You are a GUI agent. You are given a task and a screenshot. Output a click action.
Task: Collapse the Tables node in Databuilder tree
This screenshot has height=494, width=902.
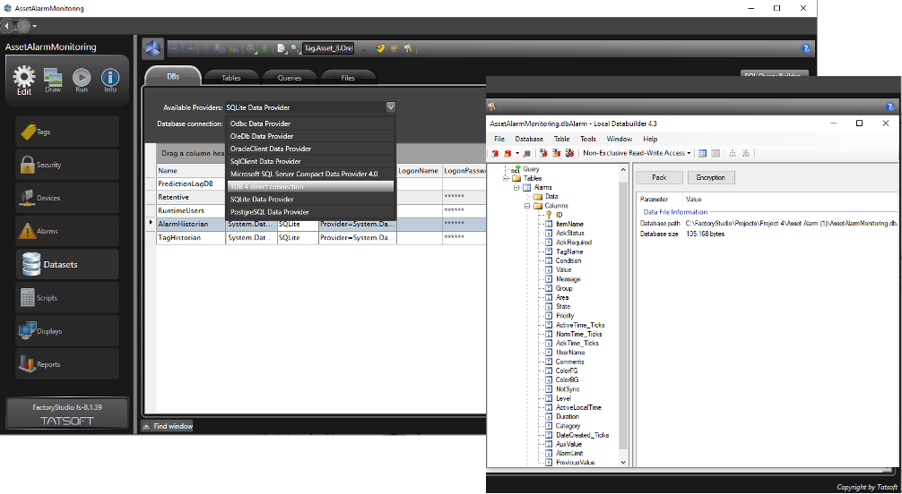507,179
